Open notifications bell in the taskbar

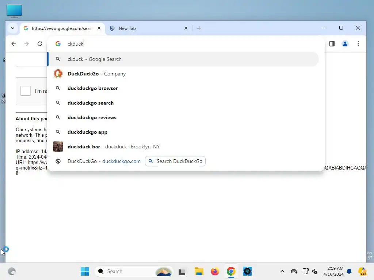tap(349, 271)
